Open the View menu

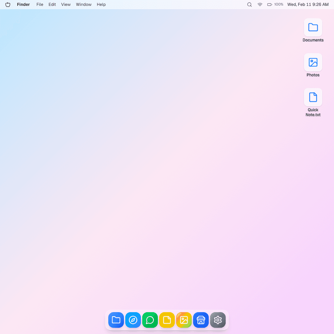(66, 5)
